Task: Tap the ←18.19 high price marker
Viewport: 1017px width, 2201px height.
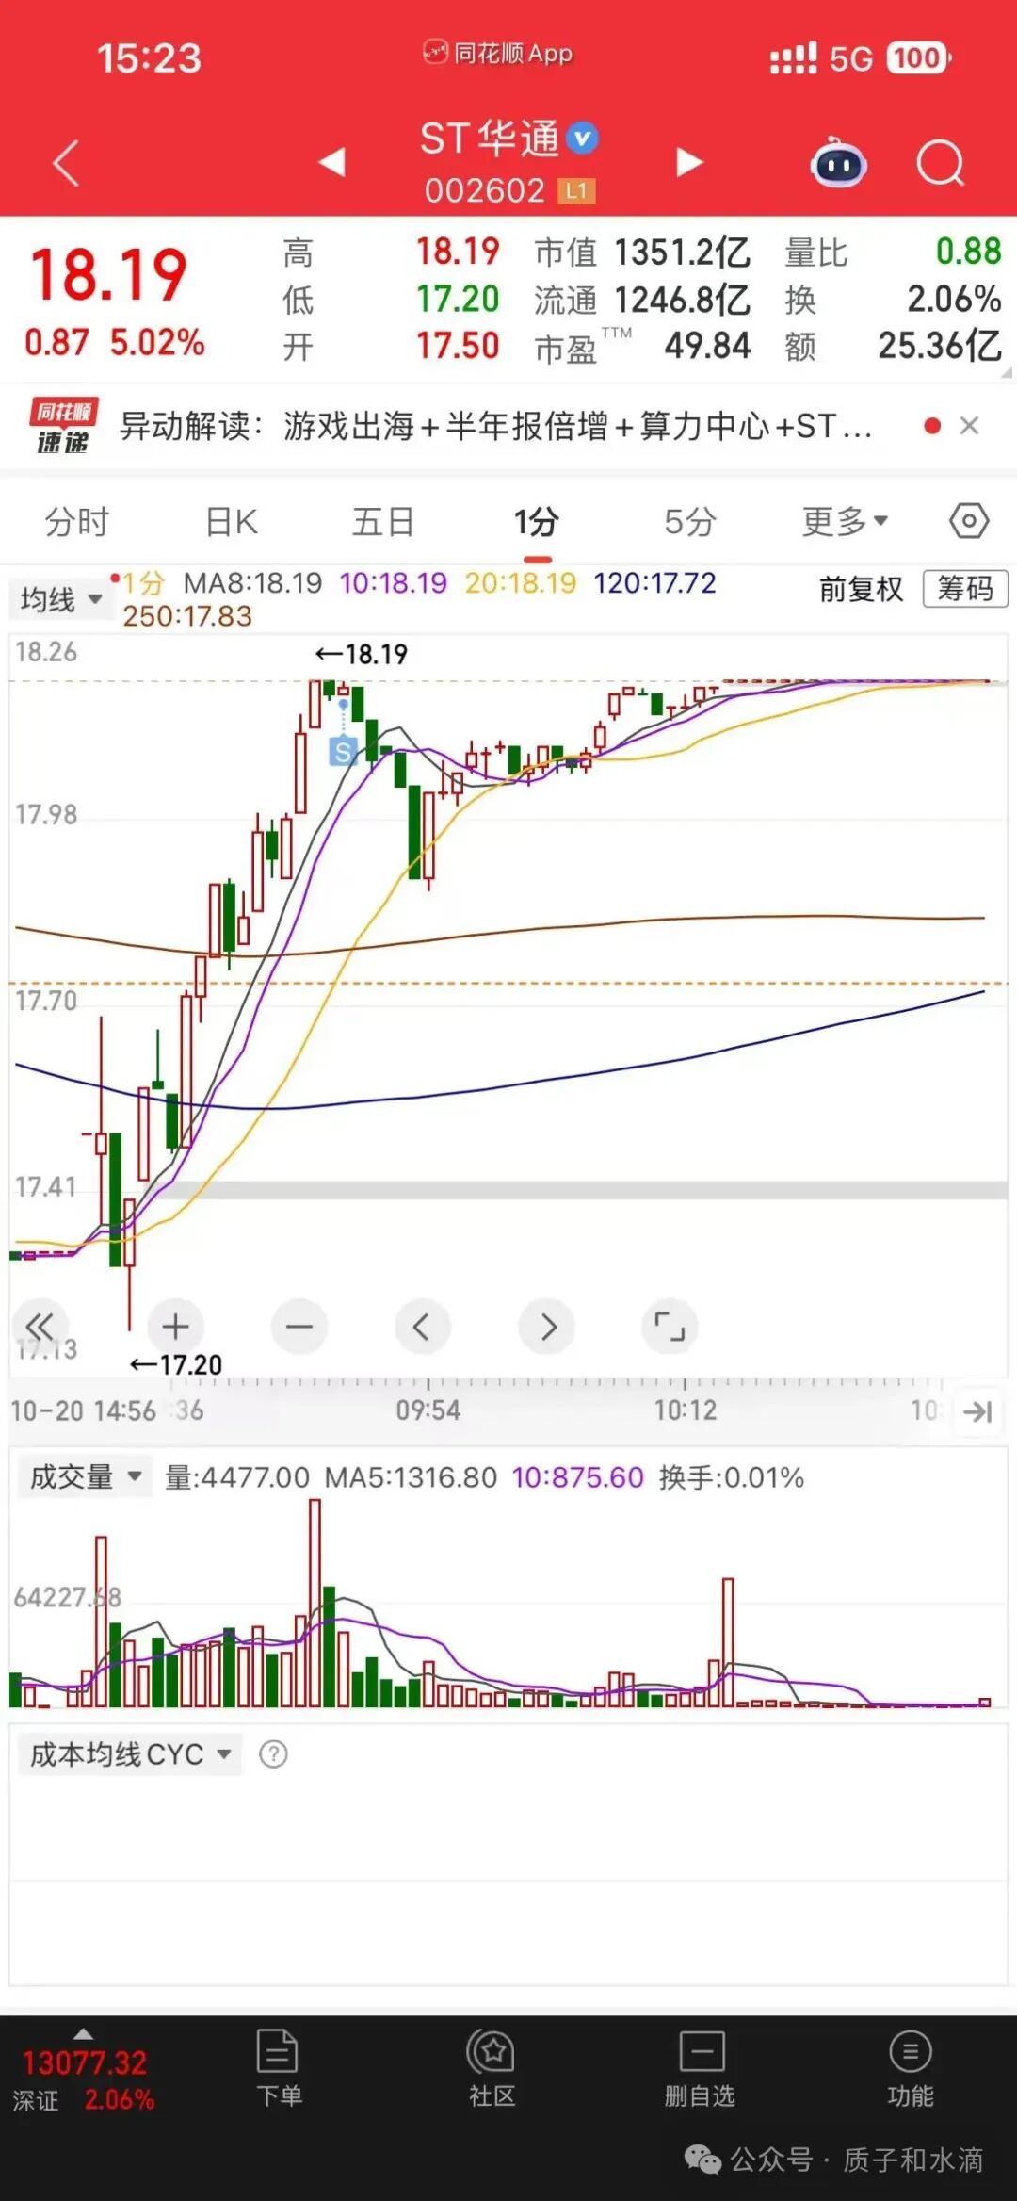Action: (361, 654)
